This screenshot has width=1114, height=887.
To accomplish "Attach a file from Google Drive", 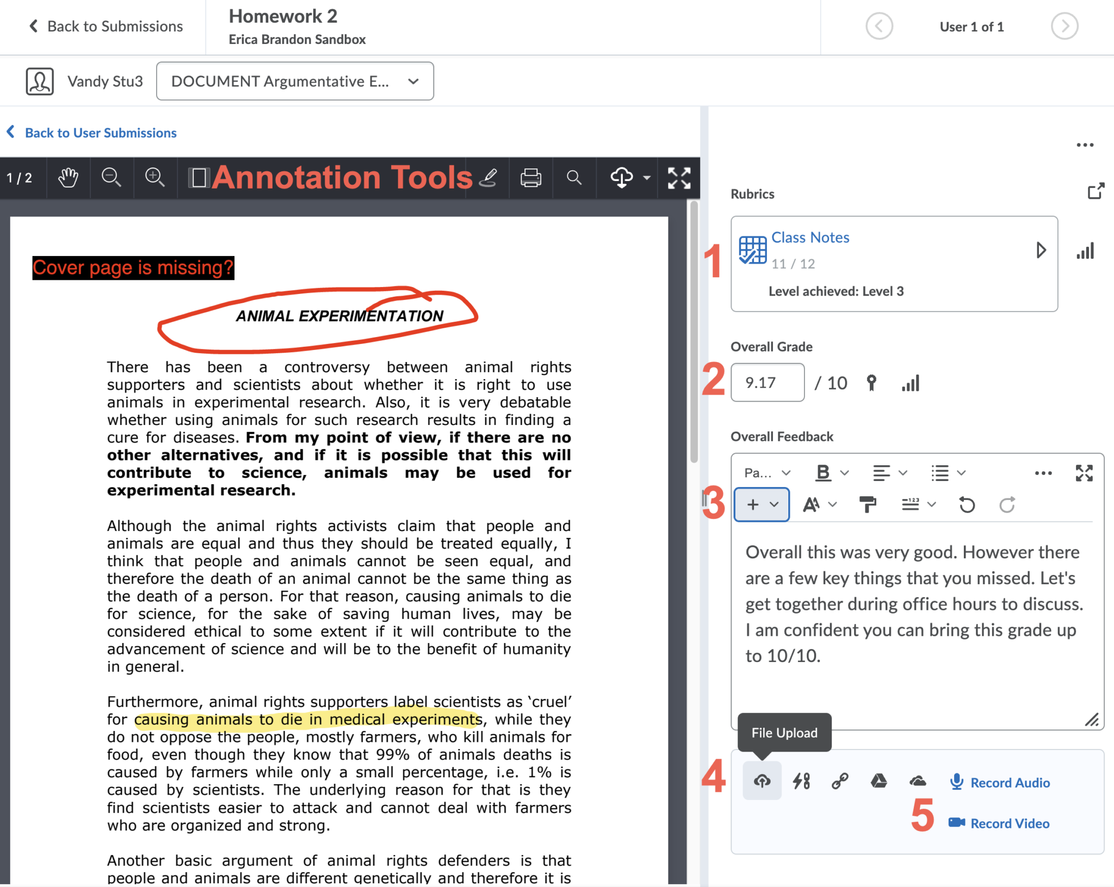I will point(878,781).
